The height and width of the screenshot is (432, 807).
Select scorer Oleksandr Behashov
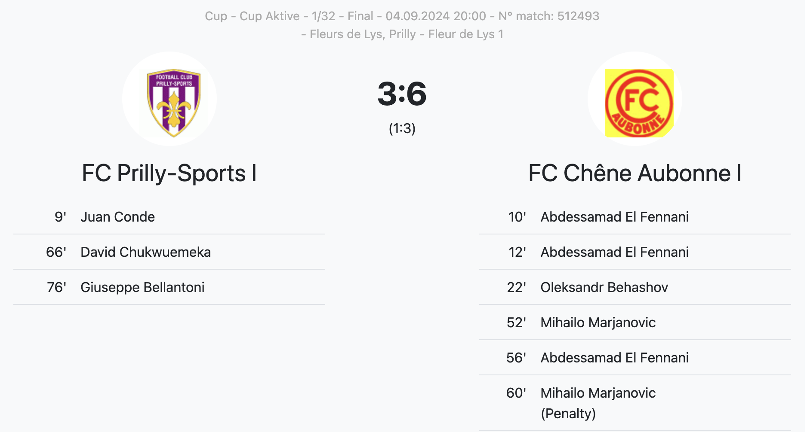[x=604, y=287]
